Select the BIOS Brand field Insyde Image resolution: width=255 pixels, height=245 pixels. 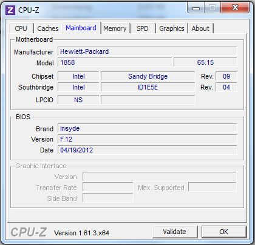pyautogui.click(x=147, y=129)
